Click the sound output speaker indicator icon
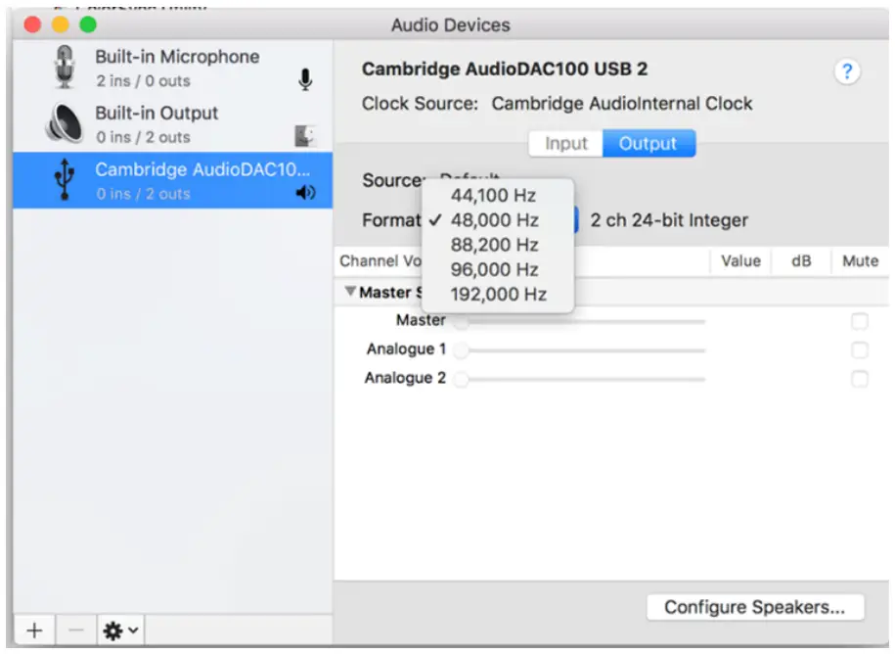Viewport: 895px width, 654px height. [305, 194]
